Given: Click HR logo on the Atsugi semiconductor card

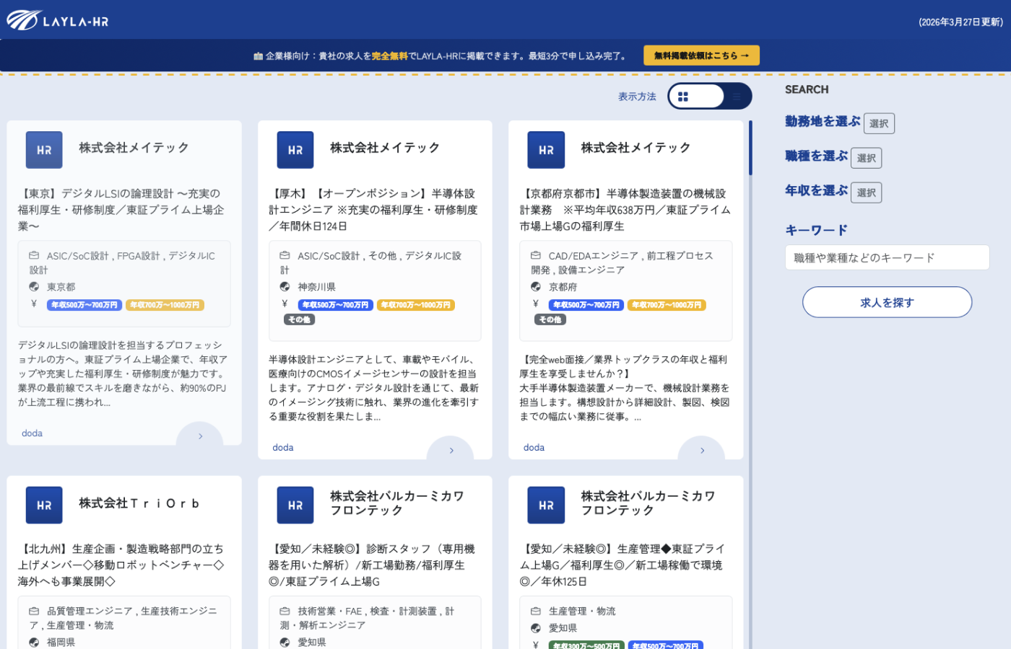Looking at the screenshot, I should (x=295, y=150).
